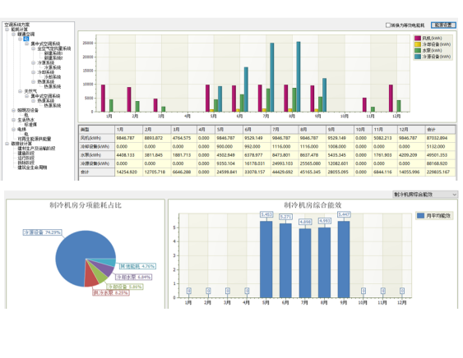Click the magenta 风机 legend swatch
The height and width of the screenshot is (358, 463).
point(418,39)
